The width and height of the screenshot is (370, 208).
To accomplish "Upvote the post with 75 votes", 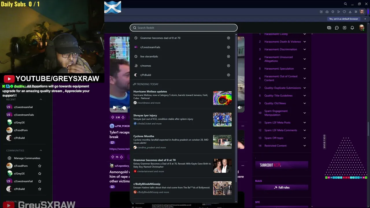I will (112, 157).
